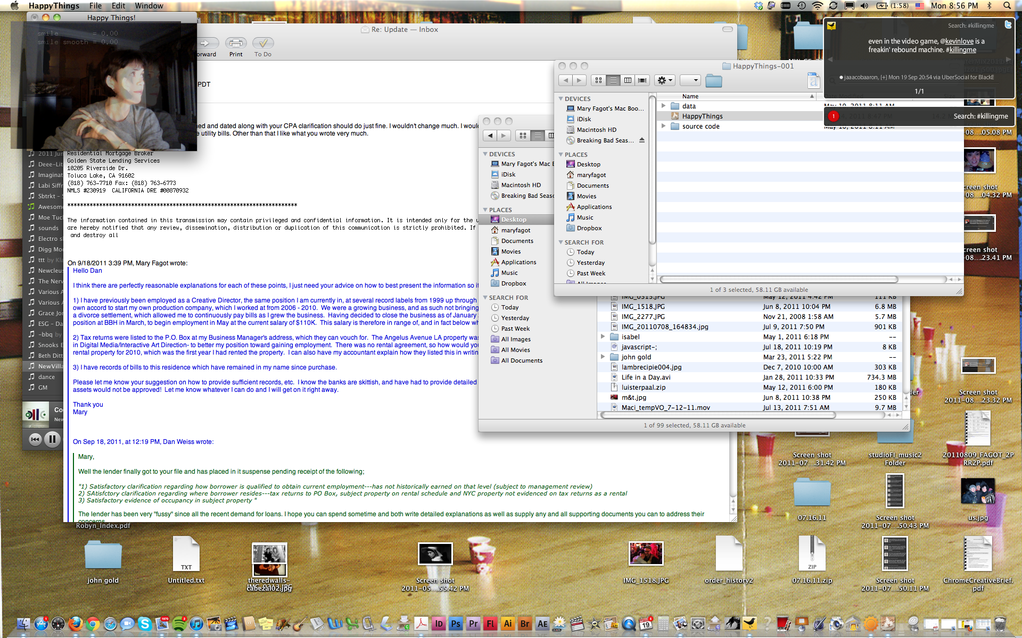Switch HappyThings-001 window to column view

[x=628, y=80]
